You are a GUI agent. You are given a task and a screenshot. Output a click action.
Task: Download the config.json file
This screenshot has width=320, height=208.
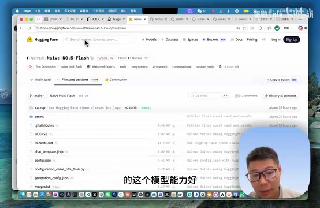[x=173, y=161]
